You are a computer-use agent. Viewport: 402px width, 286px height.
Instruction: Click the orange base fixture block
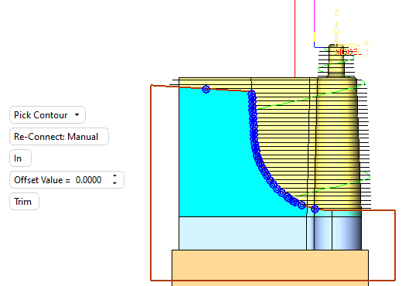(x=270, y=267)
